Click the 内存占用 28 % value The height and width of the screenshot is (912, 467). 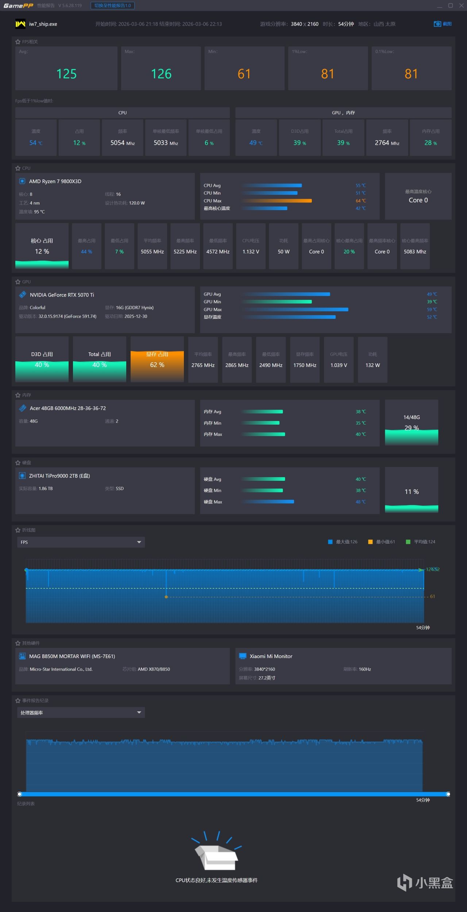tap(431, 143)
